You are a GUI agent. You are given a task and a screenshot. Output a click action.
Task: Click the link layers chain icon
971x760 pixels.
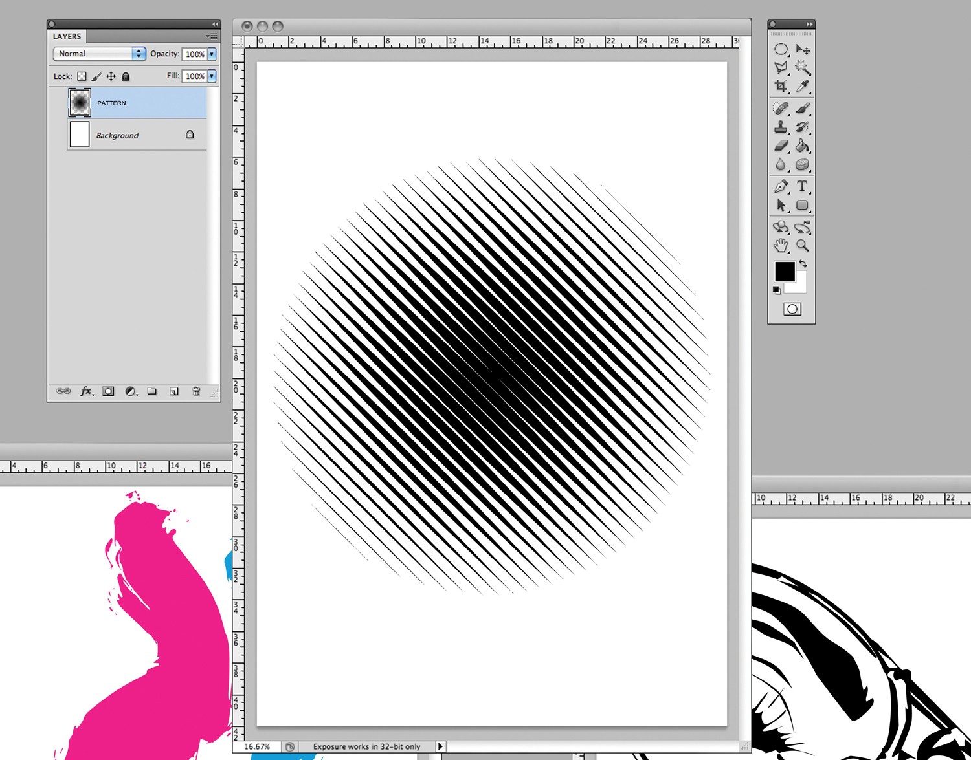click(x=63, y=391)
